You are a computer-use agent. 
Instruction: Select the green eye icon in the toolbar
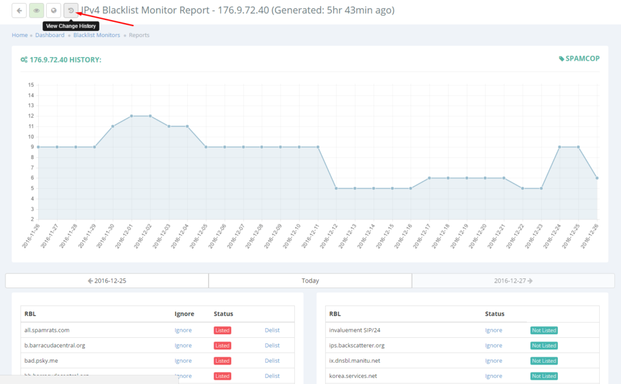tap(36, 10)
